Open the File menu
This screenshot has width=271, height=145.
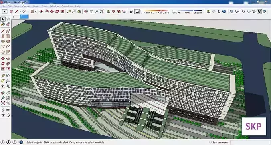3,6
